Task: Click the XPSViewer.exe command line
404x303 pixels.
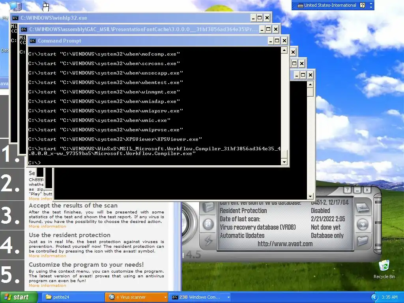Action: (115, 139)
